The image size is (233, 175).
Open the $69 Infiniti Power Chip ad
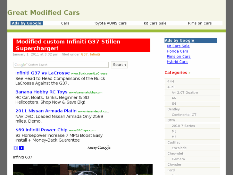[x=41, y=130]
